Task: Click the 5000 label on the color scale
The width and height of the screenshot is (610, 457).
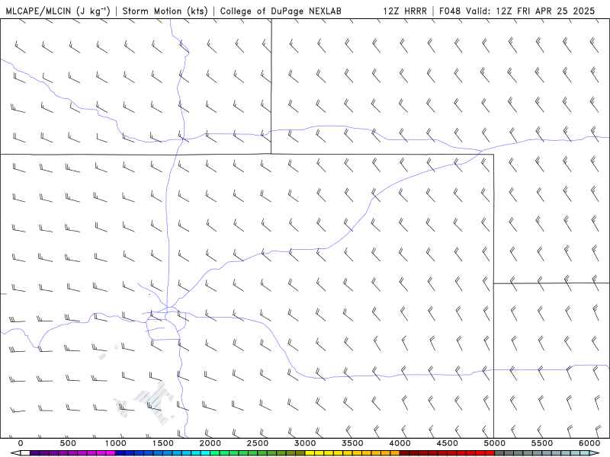Action: coord(495,443)
